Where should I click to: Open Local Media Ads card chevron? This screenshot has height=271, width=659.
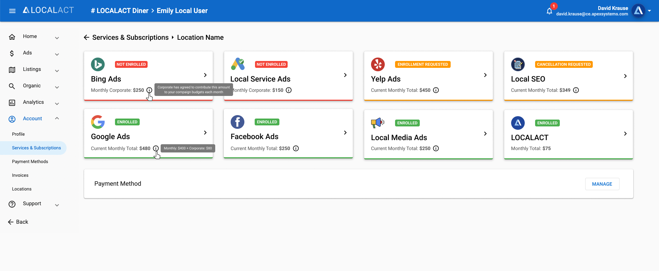[485, 134]
